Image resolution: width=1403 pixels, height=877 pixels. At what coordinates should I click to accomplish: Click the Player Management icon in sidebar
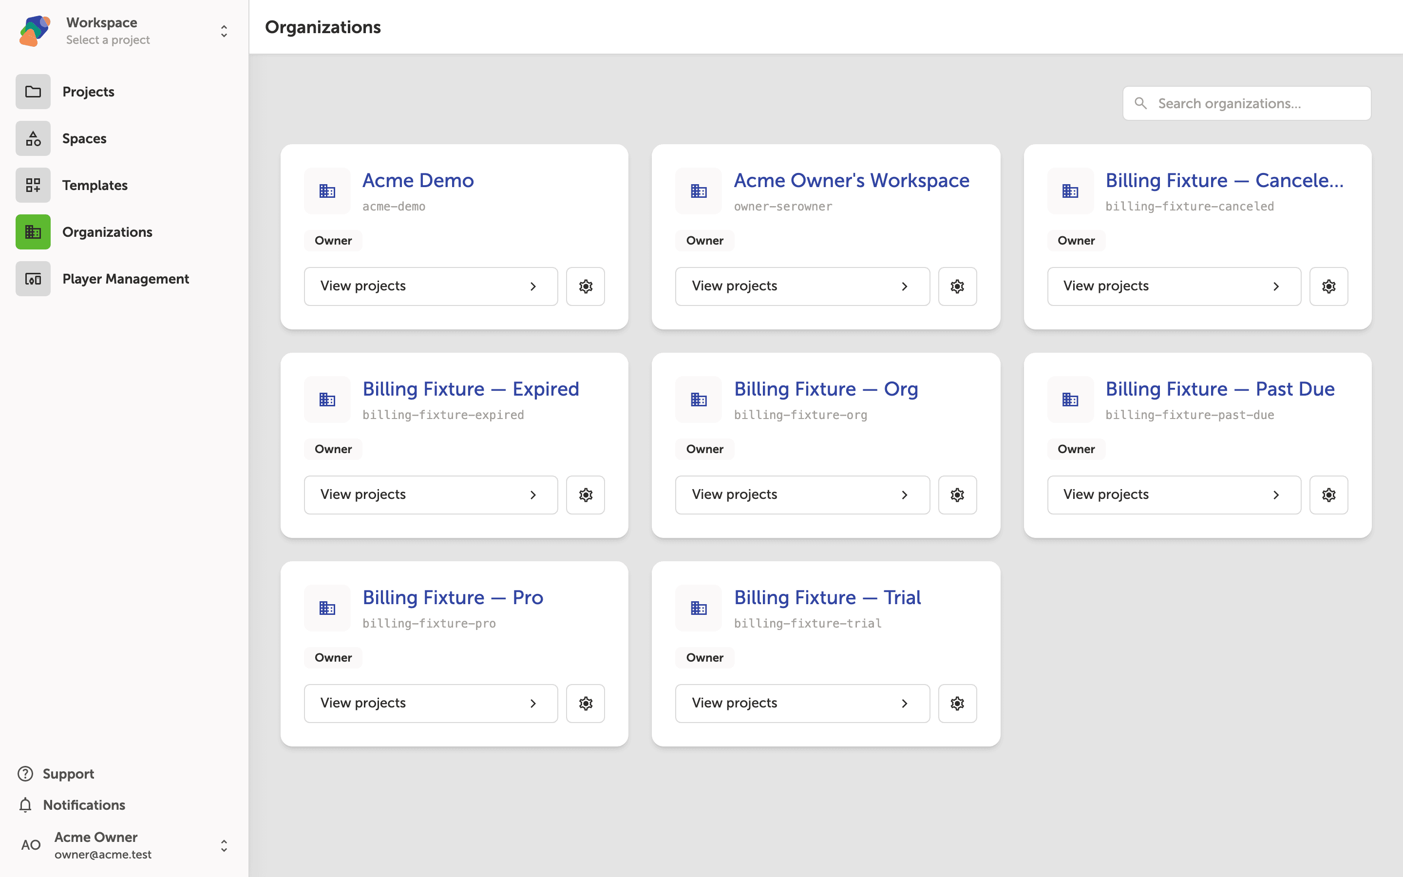pyautogui.click(x=33, y=279)
